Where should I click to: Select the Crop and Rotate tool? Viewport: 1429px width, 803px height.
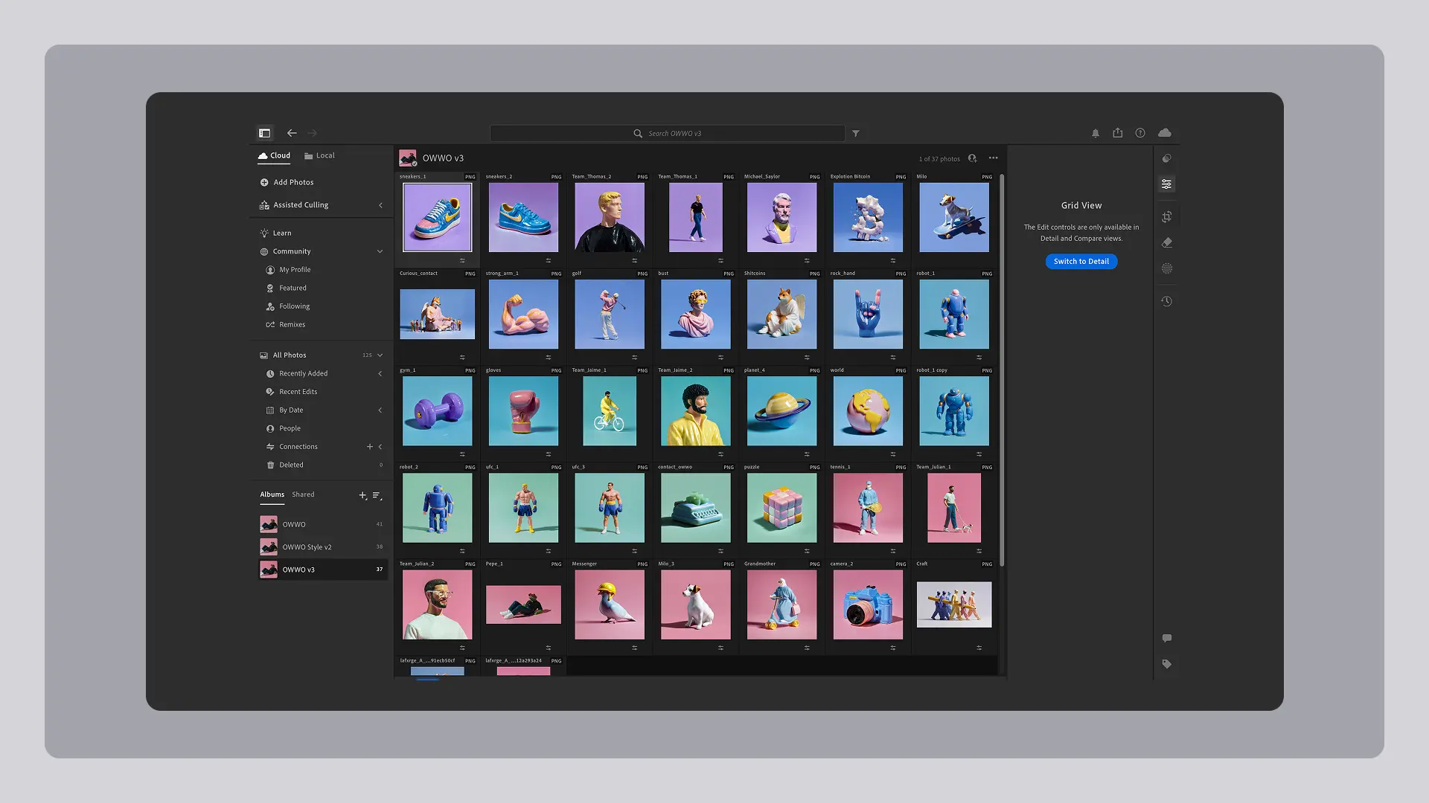click(x=1166, y=216)
